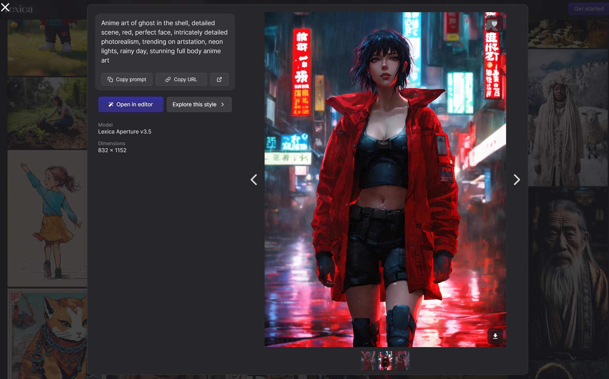609x379 pixels.
Task: Click the Copy prompt button
Action: point(127,79)
